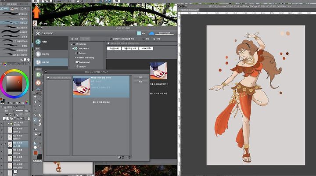Open the color wheel palette tab icon
The height and width of the screenshot is (176, 316).
(x=5, y=64)
